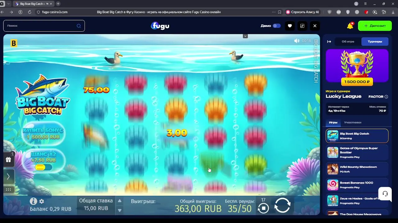Open the browser extensions puzzle icon
Image resolution: width=398 pixels, height=223 pixels.
click(x=384, y=12)
